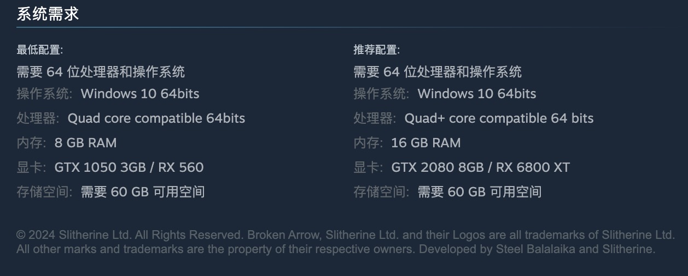Viewport: 688px width, 276px height.
Task: Click the recommended Windows 10 64bits value
Action: point(477,94)
